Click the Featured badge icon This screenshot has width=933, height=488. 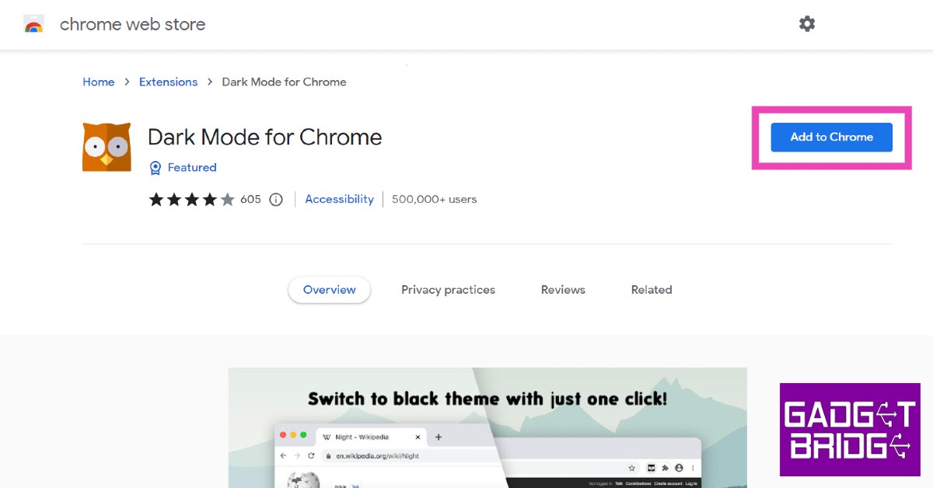[155, 168]
